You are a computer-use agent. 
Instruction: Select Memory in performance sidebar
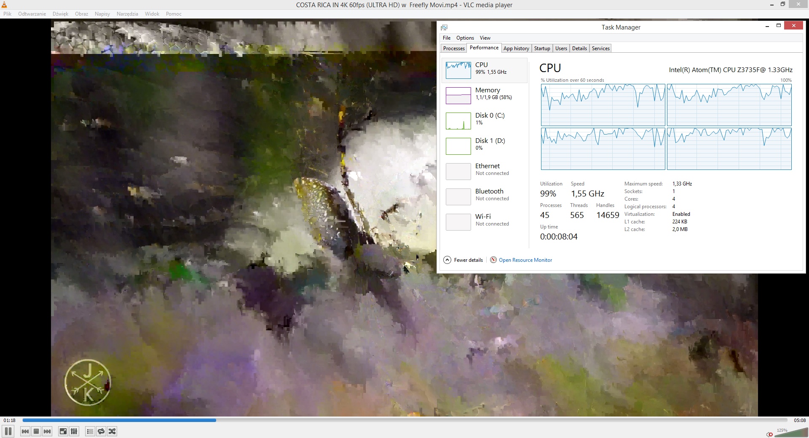(485, 95)
